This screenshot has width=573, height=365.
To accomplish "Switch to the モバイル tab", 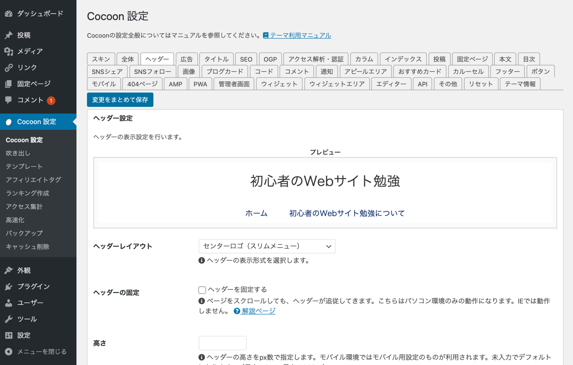I will (104, 84).
